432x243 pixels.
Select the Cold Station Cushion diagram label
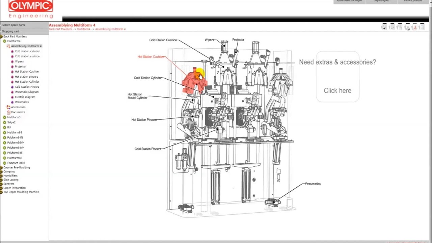point(163,40)
